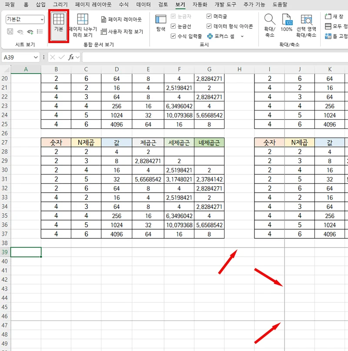Open the 탐색 navigation pane
The image size is (348, 351).
(x=161, y=23)
